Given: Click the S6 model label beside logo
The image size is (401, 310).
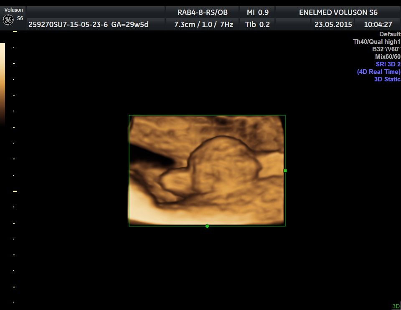Looking at the screenshot, I should tap(20, 18).
